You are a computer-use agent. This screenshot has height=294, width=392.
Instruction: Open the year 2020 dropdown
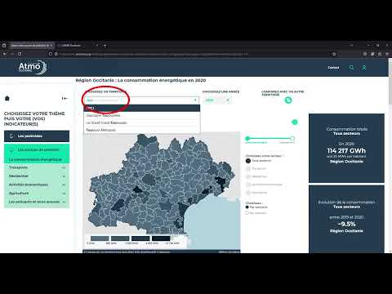(218, 100)
